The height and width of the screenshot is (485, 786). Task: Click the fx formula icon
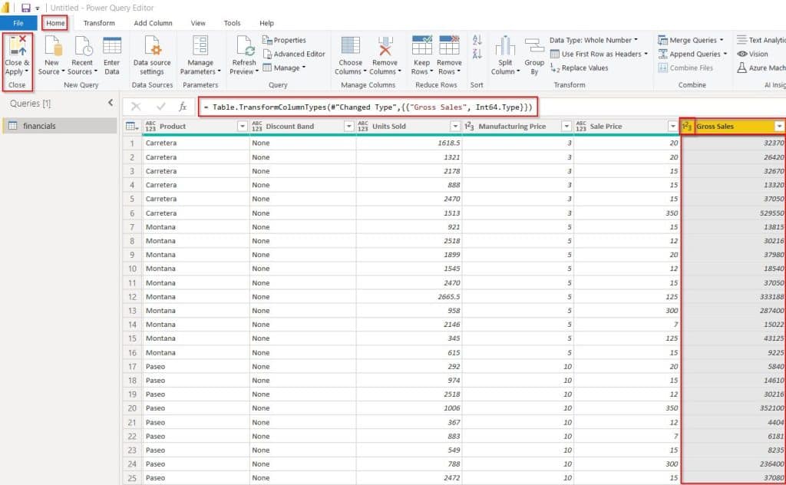coord(183,106)
